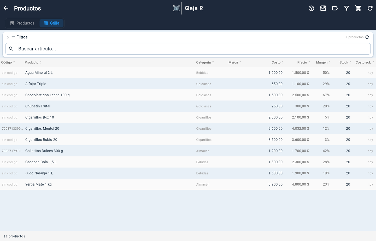
Task: Open Cigarrillos Box 10 row
Action: click(188, 117)
